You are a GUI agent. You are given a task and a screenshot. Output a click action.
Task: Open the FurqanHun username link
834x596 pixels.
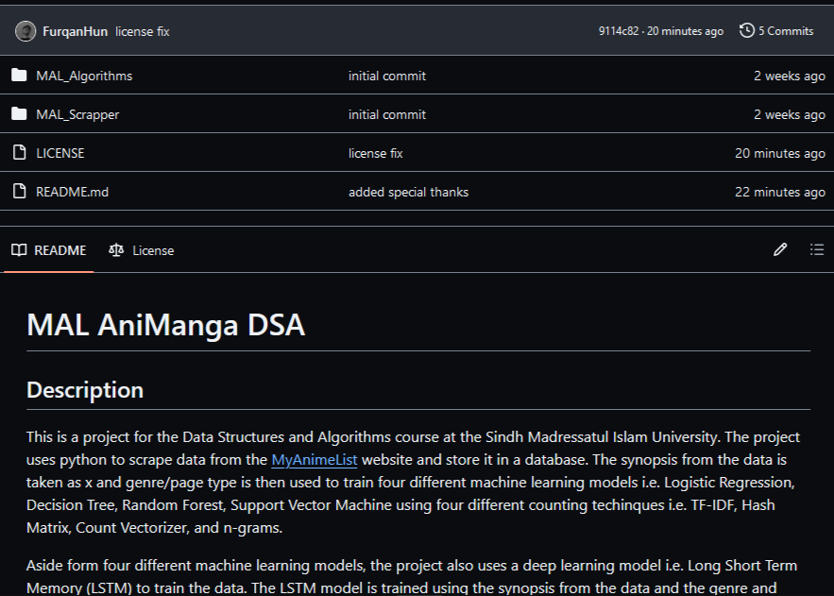click(75, 31)
